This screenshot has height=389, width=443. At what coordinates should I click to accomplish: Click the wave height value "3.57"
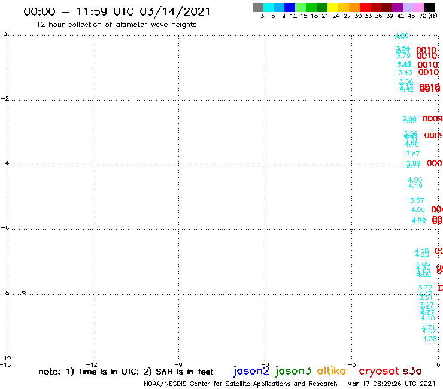pyautogui.click(x=417, y=200)
